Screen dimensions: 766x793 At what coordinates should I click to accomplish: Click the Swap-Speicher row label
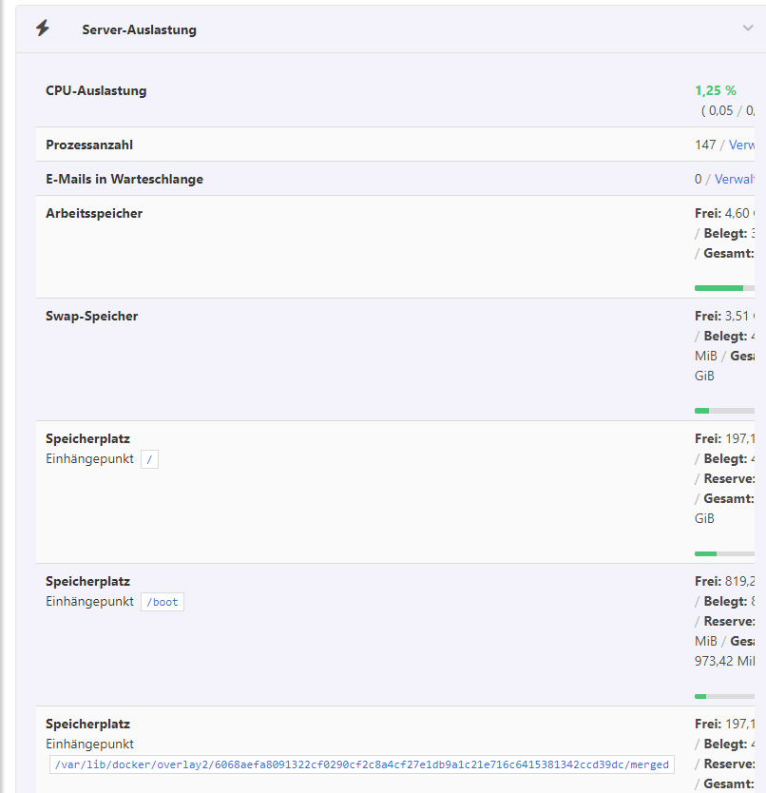click(x=92, y=316)
